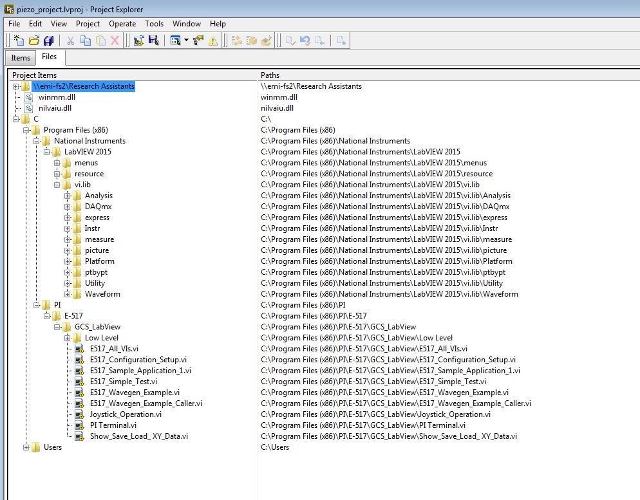This screenshot has width=640, height=500.
Task: Click the source control check-in icon
Action: coord(290,41)
